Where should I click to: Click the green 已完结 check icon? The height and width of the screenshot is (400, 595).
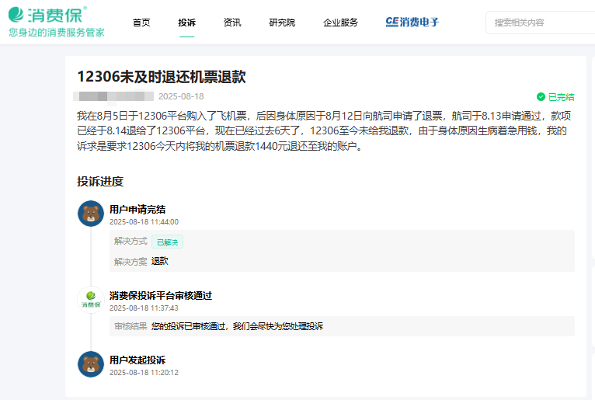pyautogui.click(x=541, y=97)
